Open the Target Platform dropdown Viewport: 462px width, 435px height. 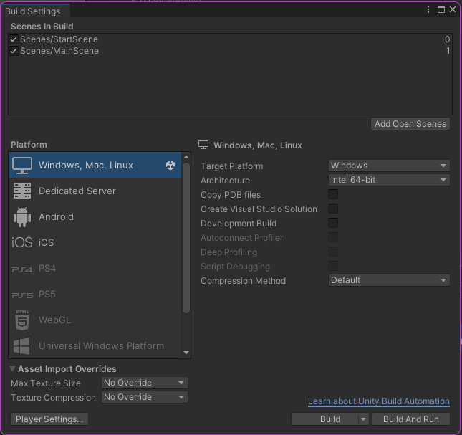click(x=389, y=166)
